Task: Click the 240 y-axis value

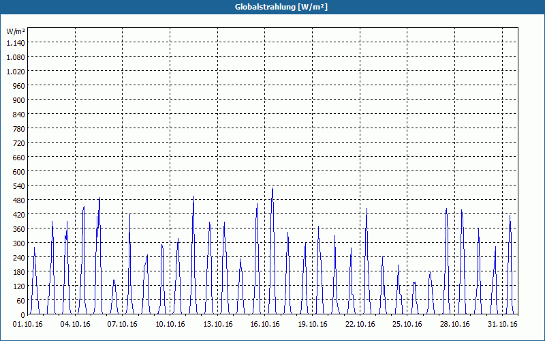Action: [x=19, y=258]
